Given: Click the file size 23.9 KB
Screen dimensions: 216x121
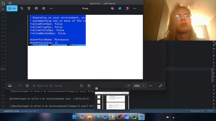Looking at the screenshot, I should (58, 86).
